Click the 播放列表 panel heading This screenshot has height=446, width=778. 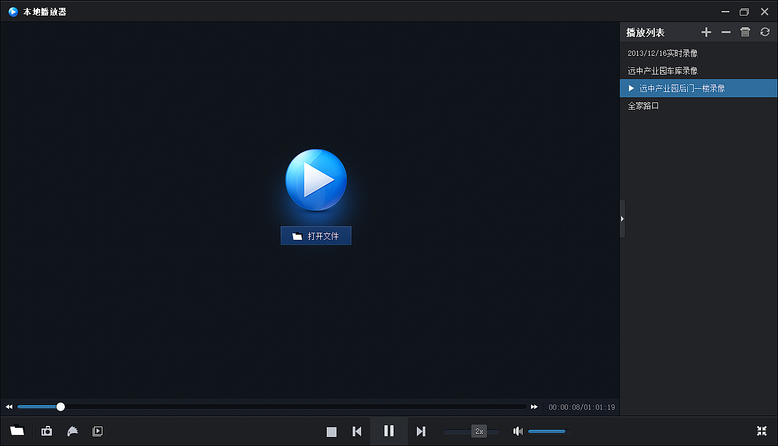(645, 32)
